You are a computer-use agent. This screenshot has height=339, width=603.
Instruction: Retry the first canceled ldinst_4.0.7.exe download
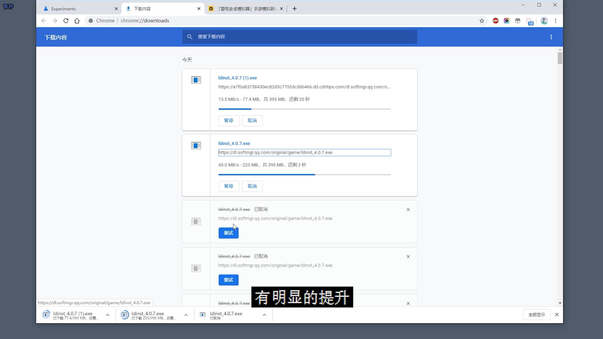point(228,233)
